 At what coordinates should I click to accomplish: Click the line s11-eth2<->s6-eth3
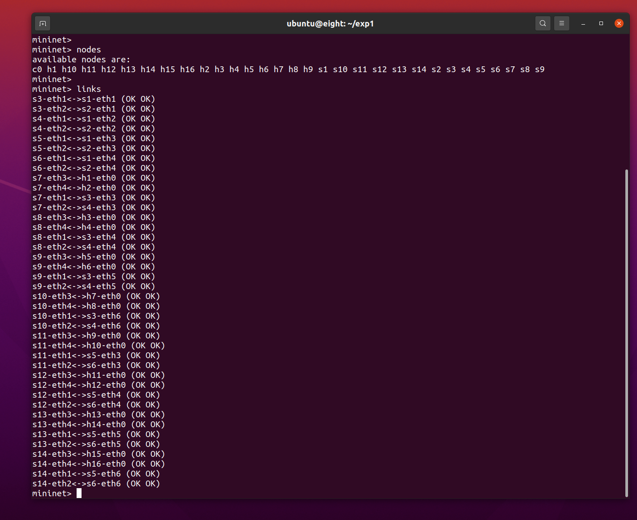96,365
